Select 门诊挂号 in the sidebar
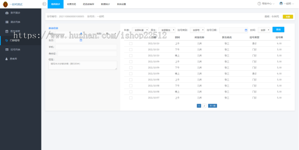This screenshot has height=150, width=299. (15, 40)
